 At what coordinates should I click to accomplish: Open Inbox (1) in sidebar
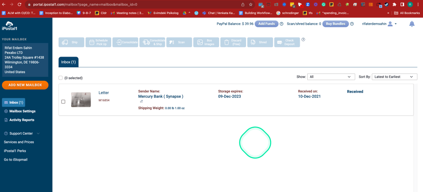(14, 102)
